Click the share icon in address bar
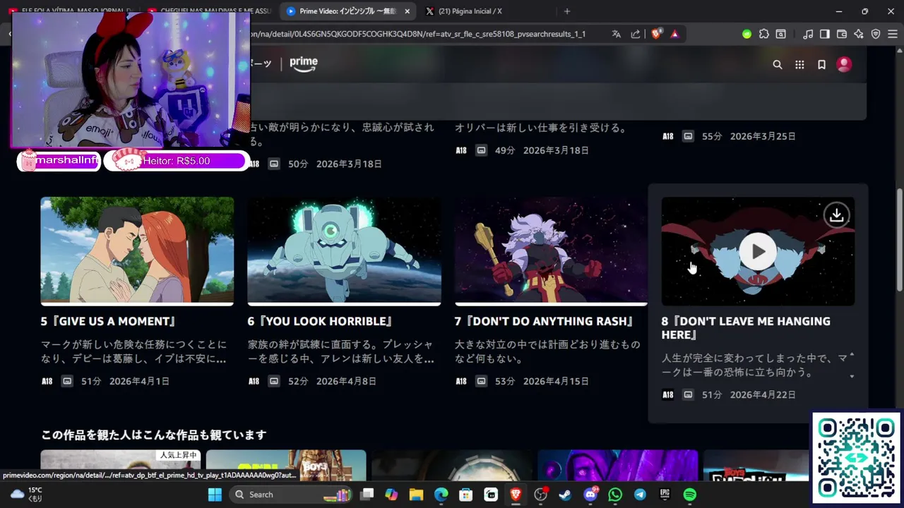This screenshot has width=904, height=508. [636, 34]
